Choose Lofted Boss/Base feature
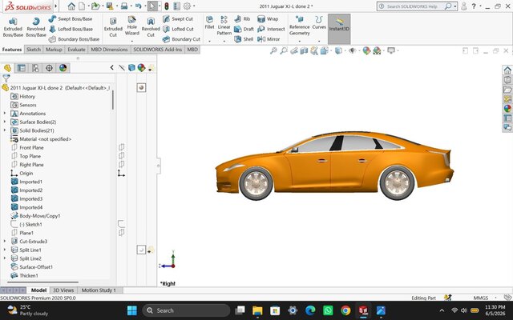Image resolution: width=513 pixels, height=320 pixels. click(x=71, y=29)
